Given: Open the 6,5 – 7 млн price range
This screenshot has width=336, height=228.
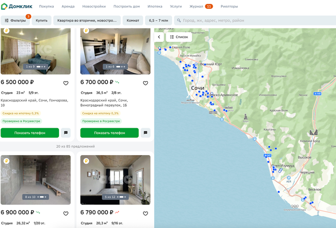Looking at the screenshot, I should 158,21.
